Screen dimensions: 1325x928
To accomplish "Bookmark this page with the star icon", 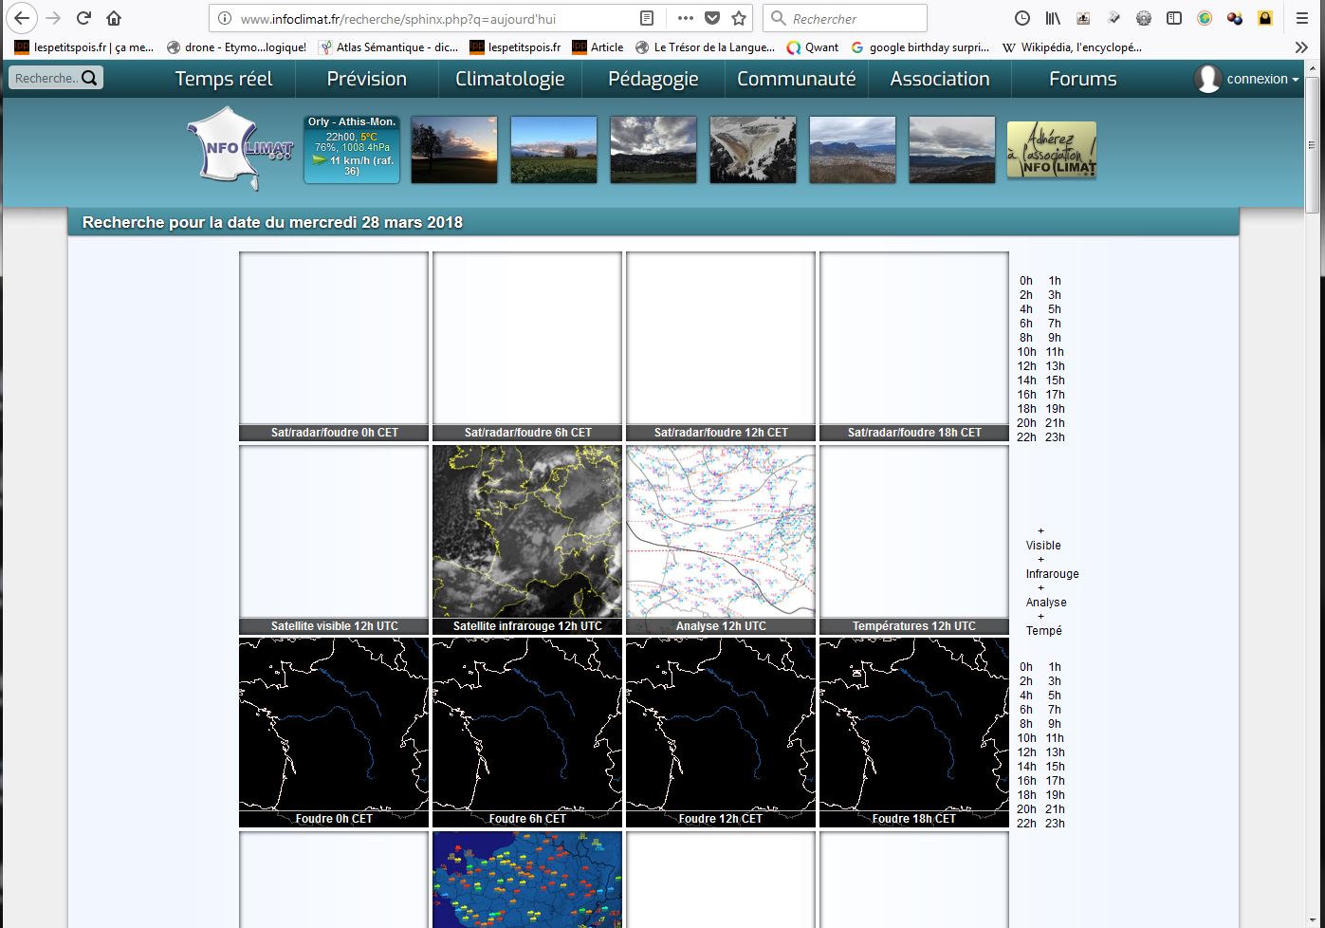I will coord(739,18).
